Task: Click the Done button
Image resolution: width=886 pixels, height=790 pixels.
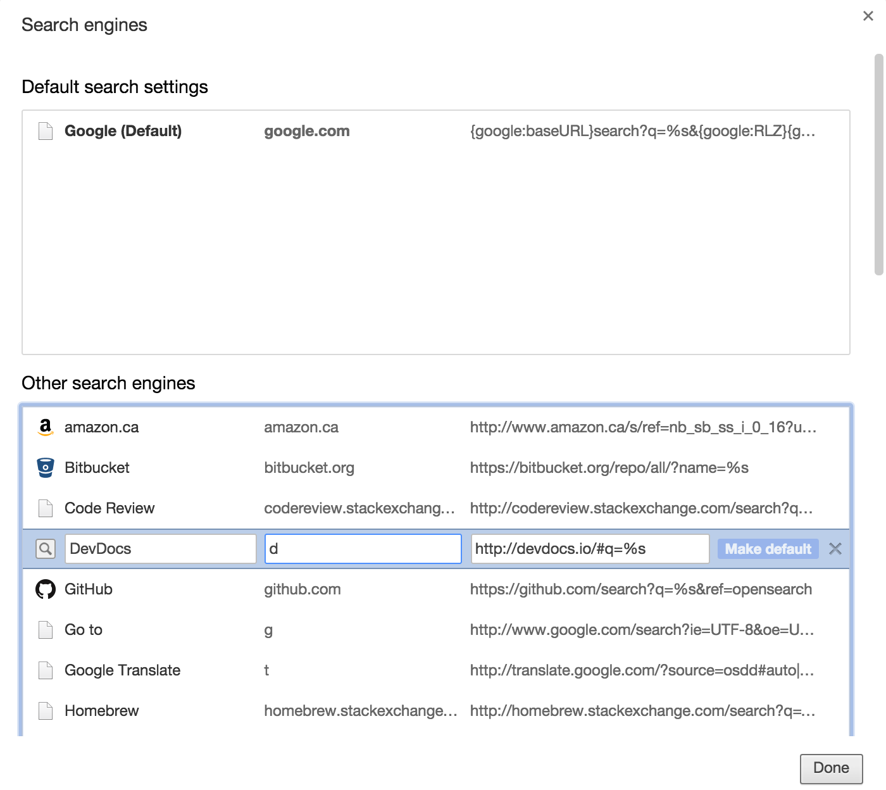Action: (x=832, y=768)
